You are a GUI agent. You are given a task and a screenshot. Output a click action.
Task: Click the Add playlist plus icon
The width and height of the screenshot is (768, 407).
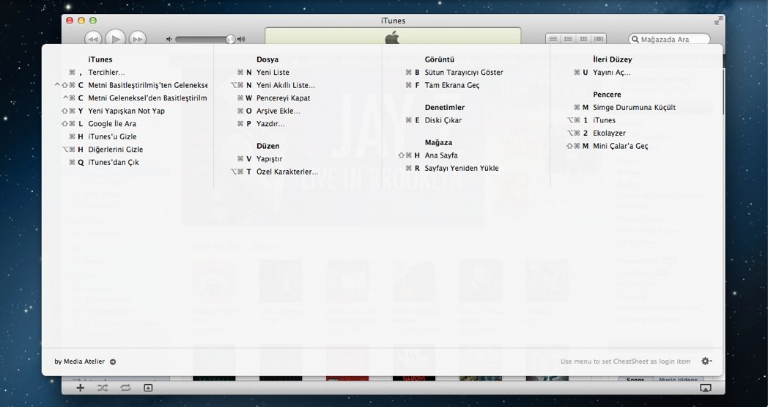tap(81, 387)
